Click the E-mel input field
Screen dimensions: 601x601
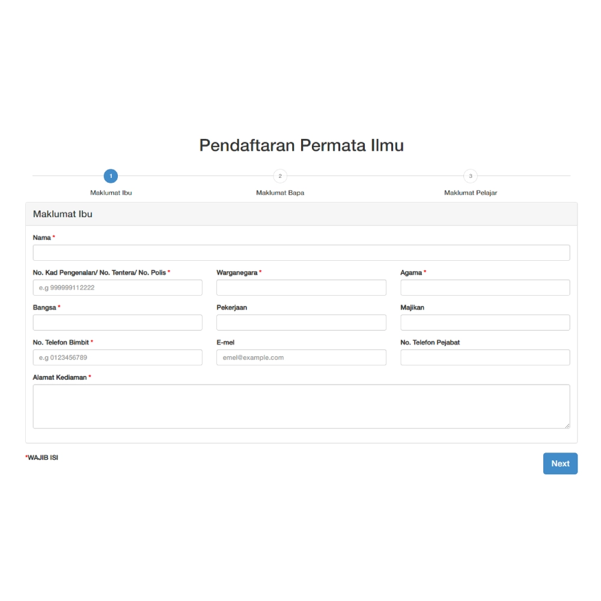click(x=301, y=357)
